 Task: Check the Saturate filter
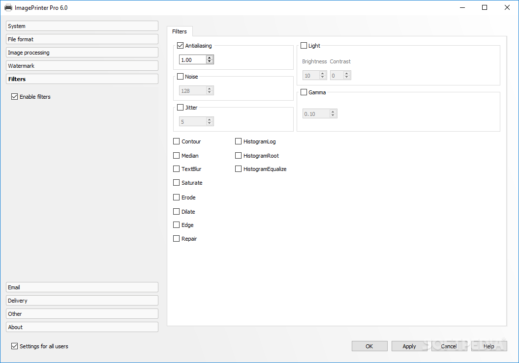[177, 183]
